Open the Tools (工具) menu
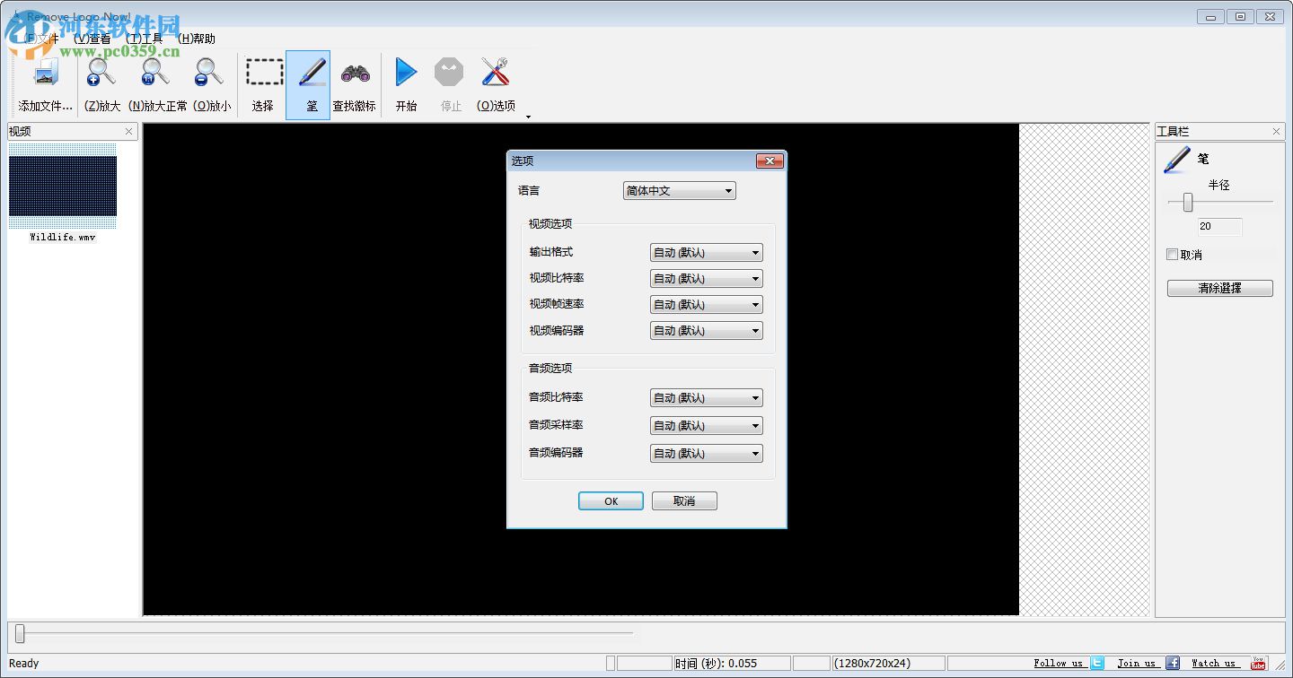1293x678 pixels. pos(145,39)
